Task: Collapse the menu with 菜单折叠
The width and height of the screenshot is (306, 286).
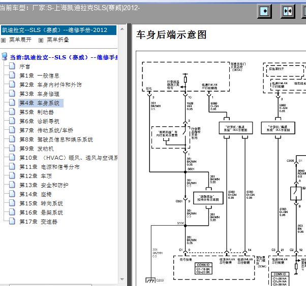Action: [57, 40]
